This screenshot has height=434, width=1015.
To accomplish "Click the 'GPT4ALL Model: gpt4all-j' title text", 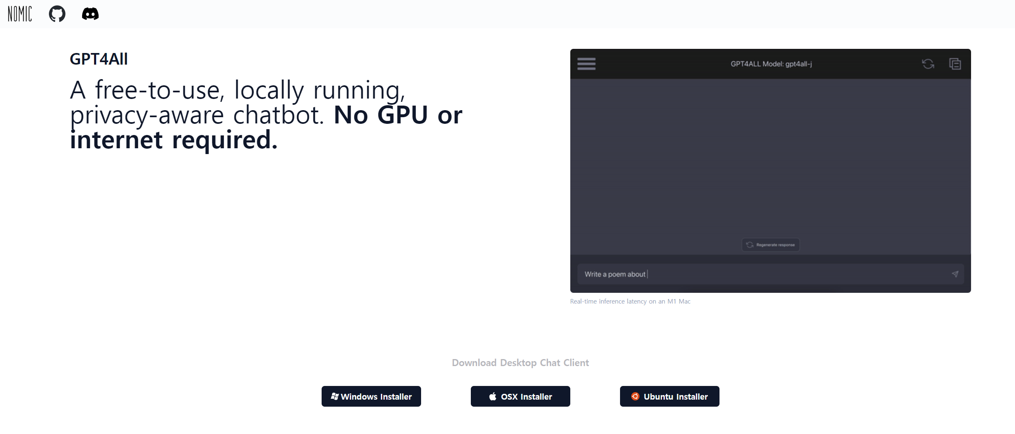I will (771, 64).
